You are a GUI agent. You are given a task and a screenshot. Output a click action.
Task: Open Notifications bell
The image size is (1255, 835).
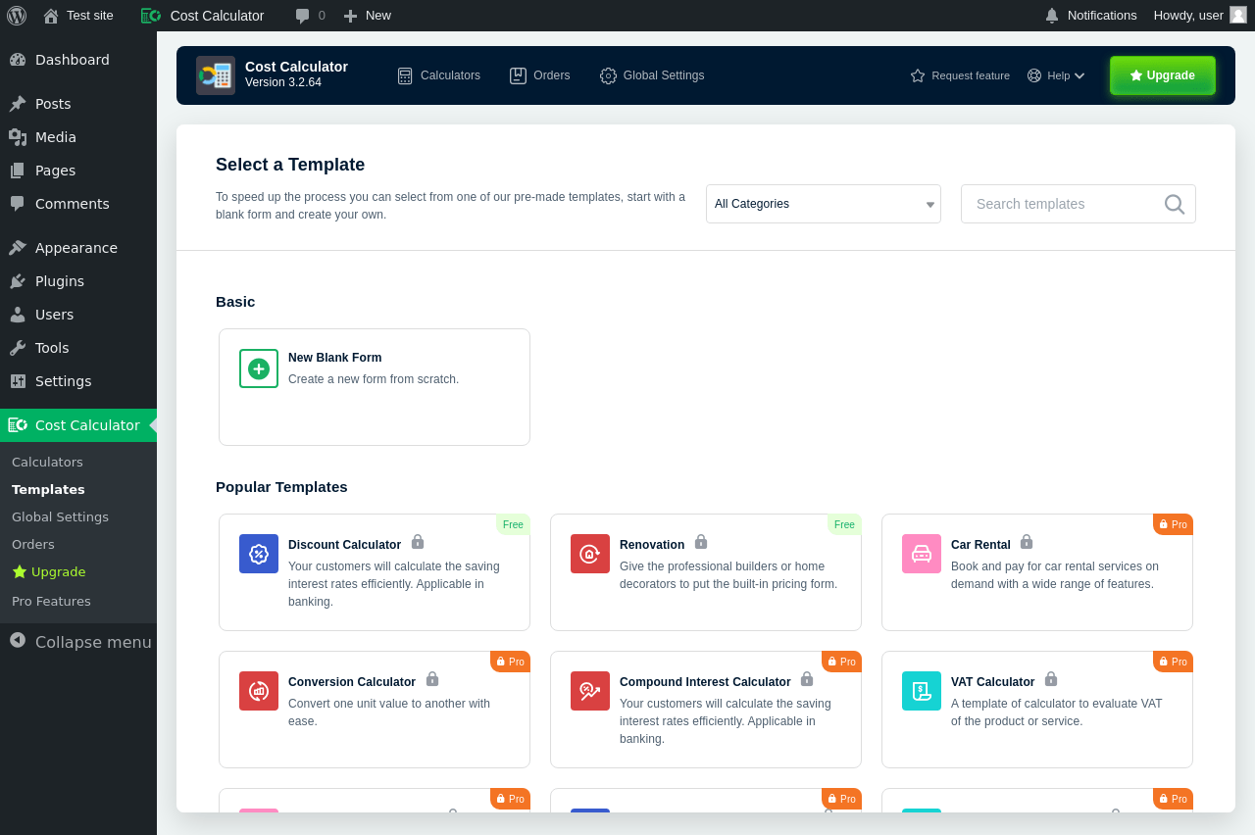point(1090,16)
